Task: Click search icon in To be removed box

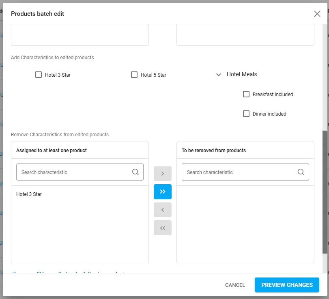Action: click(x=301, y=172)
